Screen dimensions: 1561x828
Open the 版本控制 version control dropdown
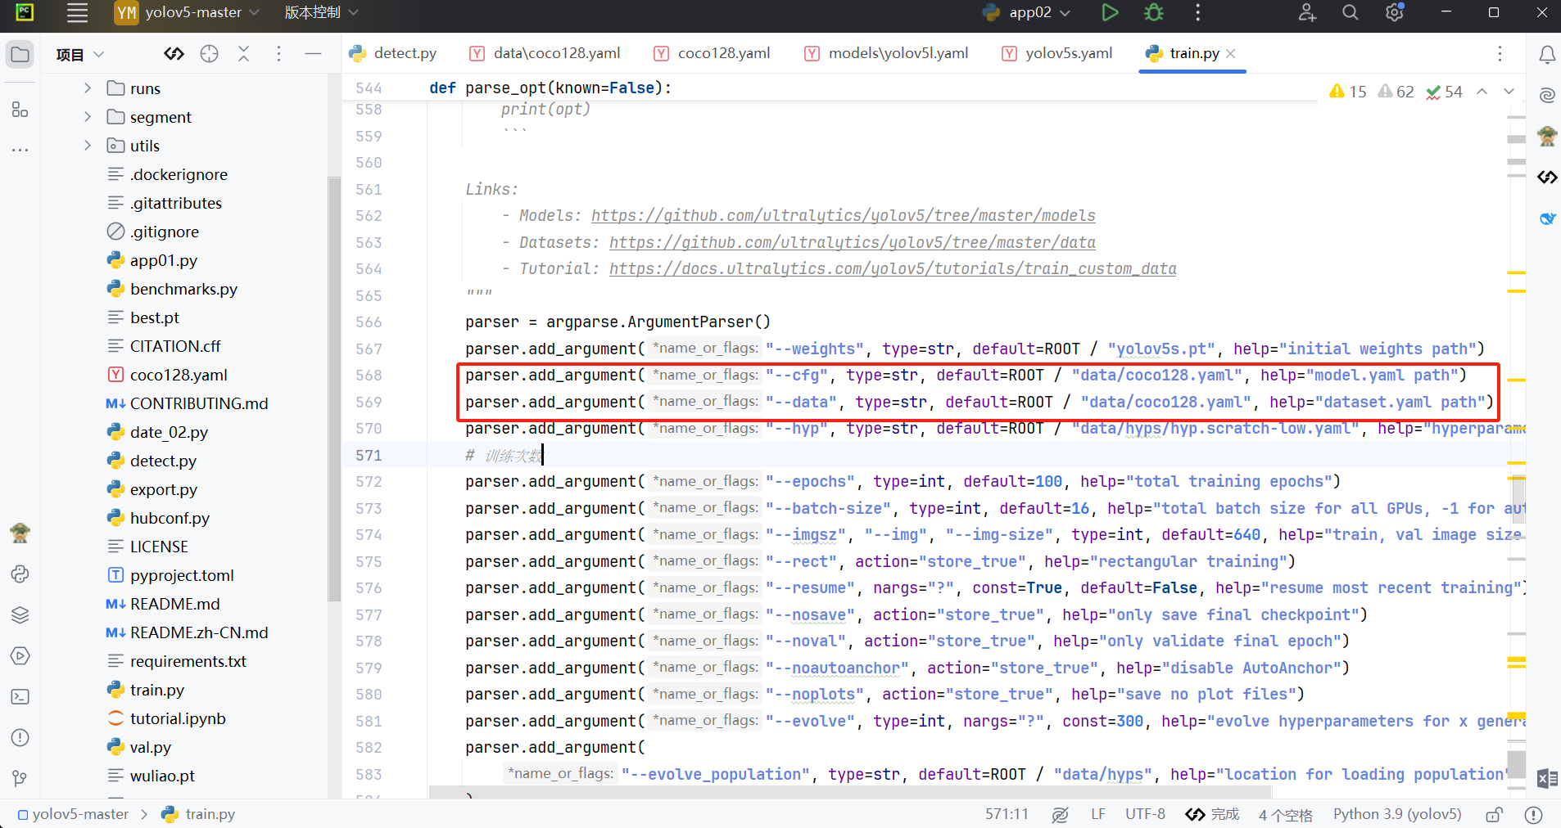[x=321, y=12]
